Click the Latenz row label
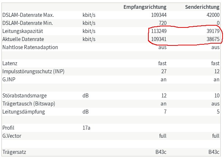The width and height of the screenshot is (224, 159). coord(10,63)
